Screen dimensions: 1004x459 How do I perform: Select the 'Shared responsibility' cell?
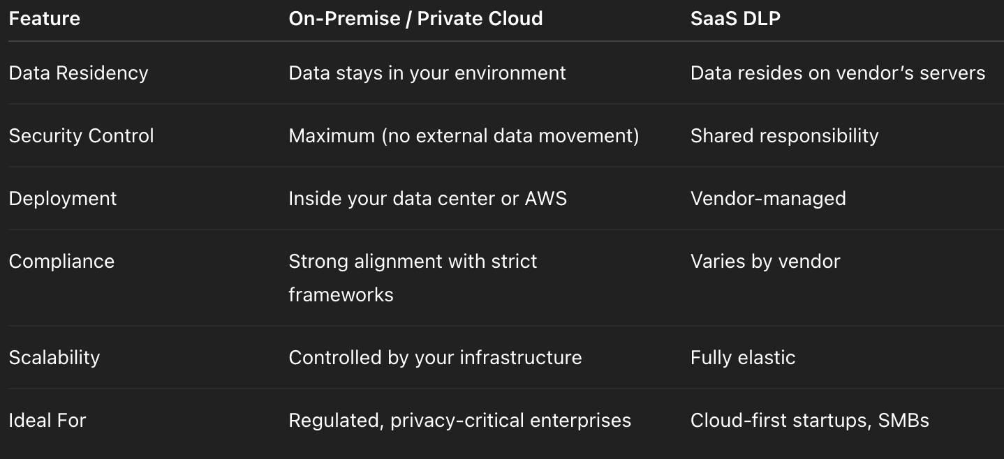[784, 136]
